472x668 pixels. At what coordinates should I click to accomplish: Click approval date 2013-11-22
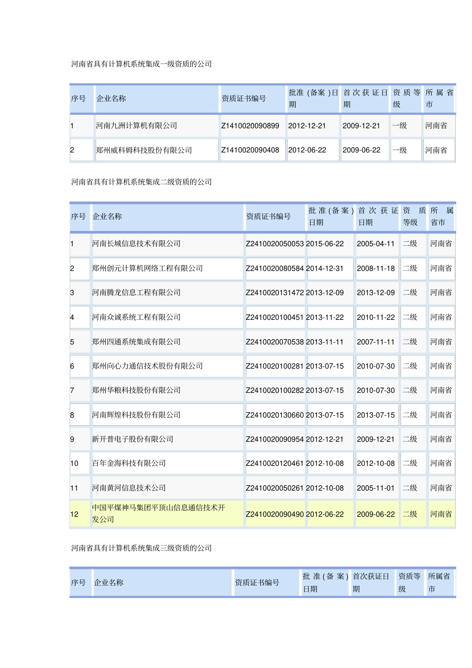(x=325, y=317)
